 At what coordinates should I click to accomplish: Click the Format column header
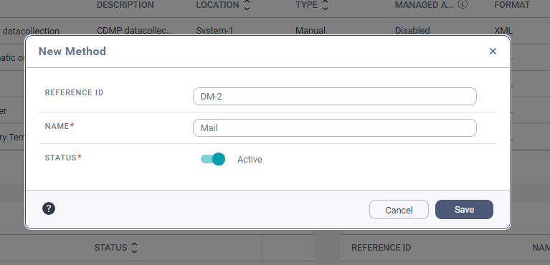pyautogui.click(x=512, y=5)
